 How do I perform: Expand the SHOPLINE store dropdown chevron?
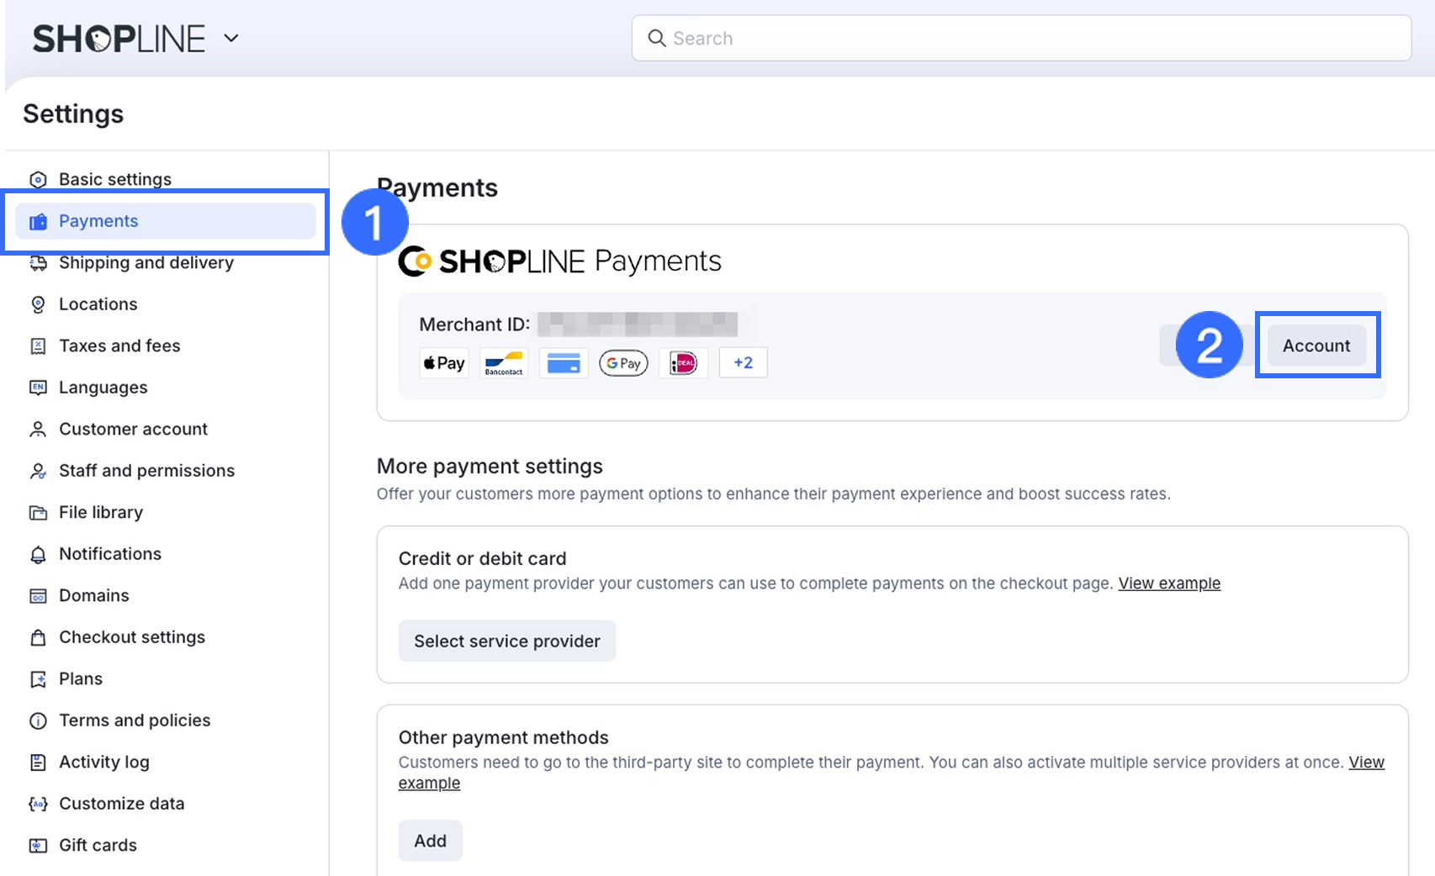pos(231,38)
